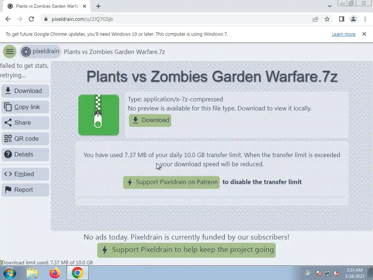Click the 'failed to get stats, retrying...' message
Viewport: 373px width, 280px height.
coord(24,70)
